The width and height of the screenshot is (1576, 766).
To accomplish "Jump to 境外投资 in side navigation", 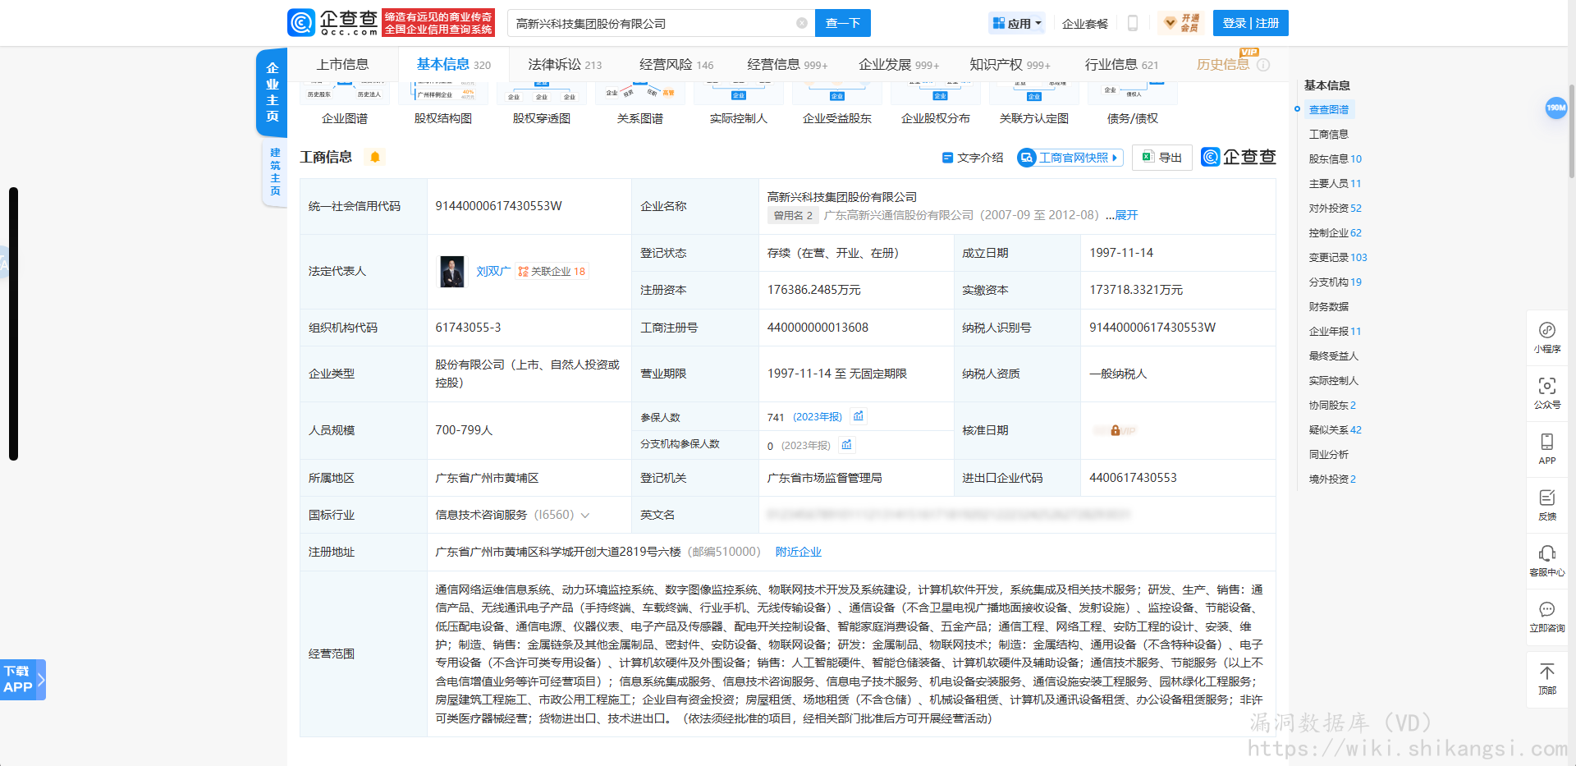I will pyautogui.click(x=1332, y=479).
